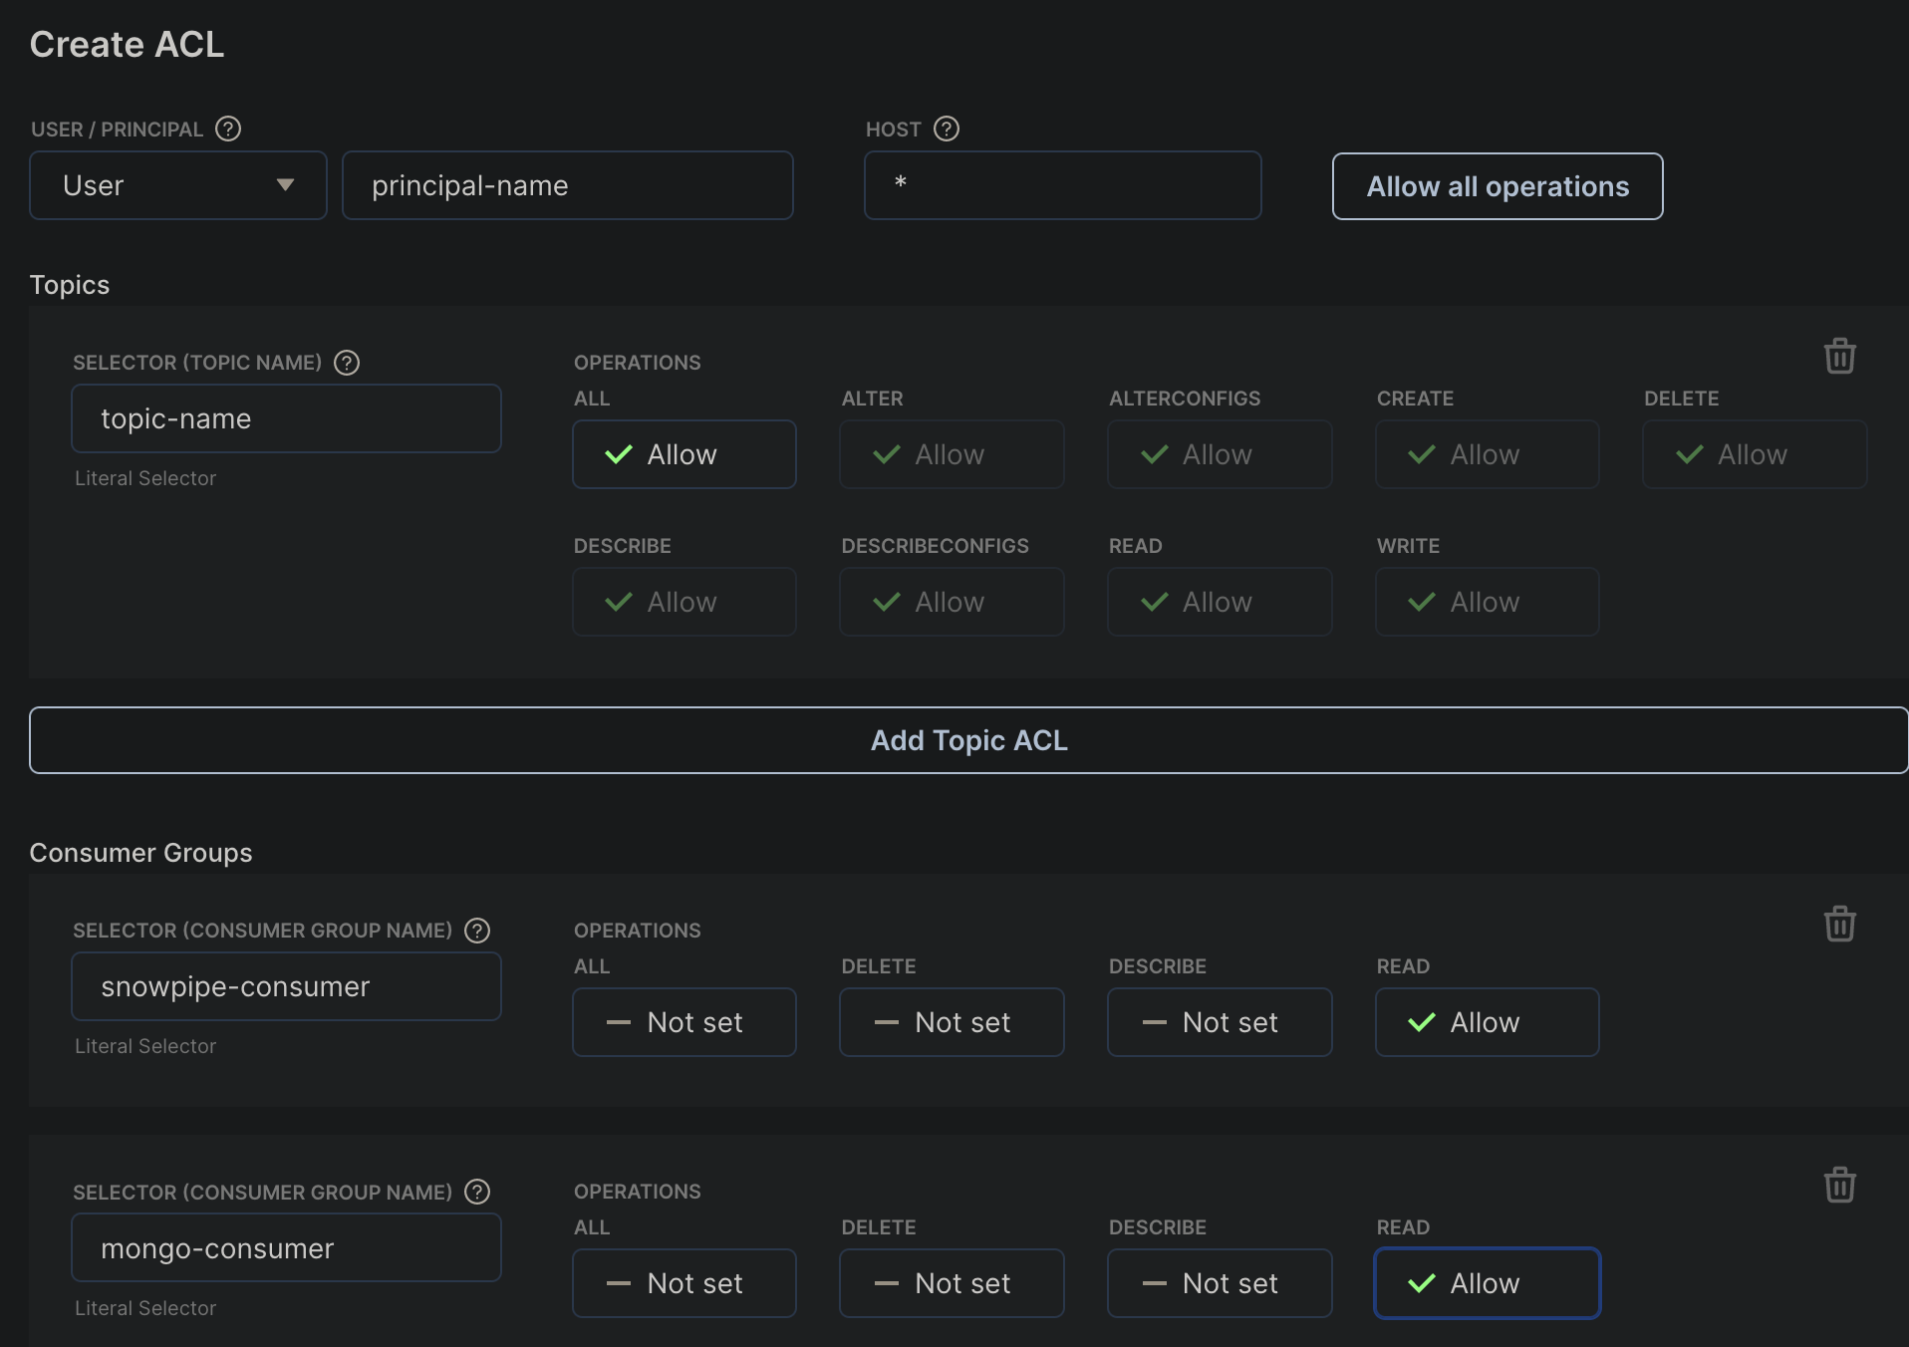Toggle topic READ operation Allow
The image size is (1909, 1347).
(x=1220, y=602)
